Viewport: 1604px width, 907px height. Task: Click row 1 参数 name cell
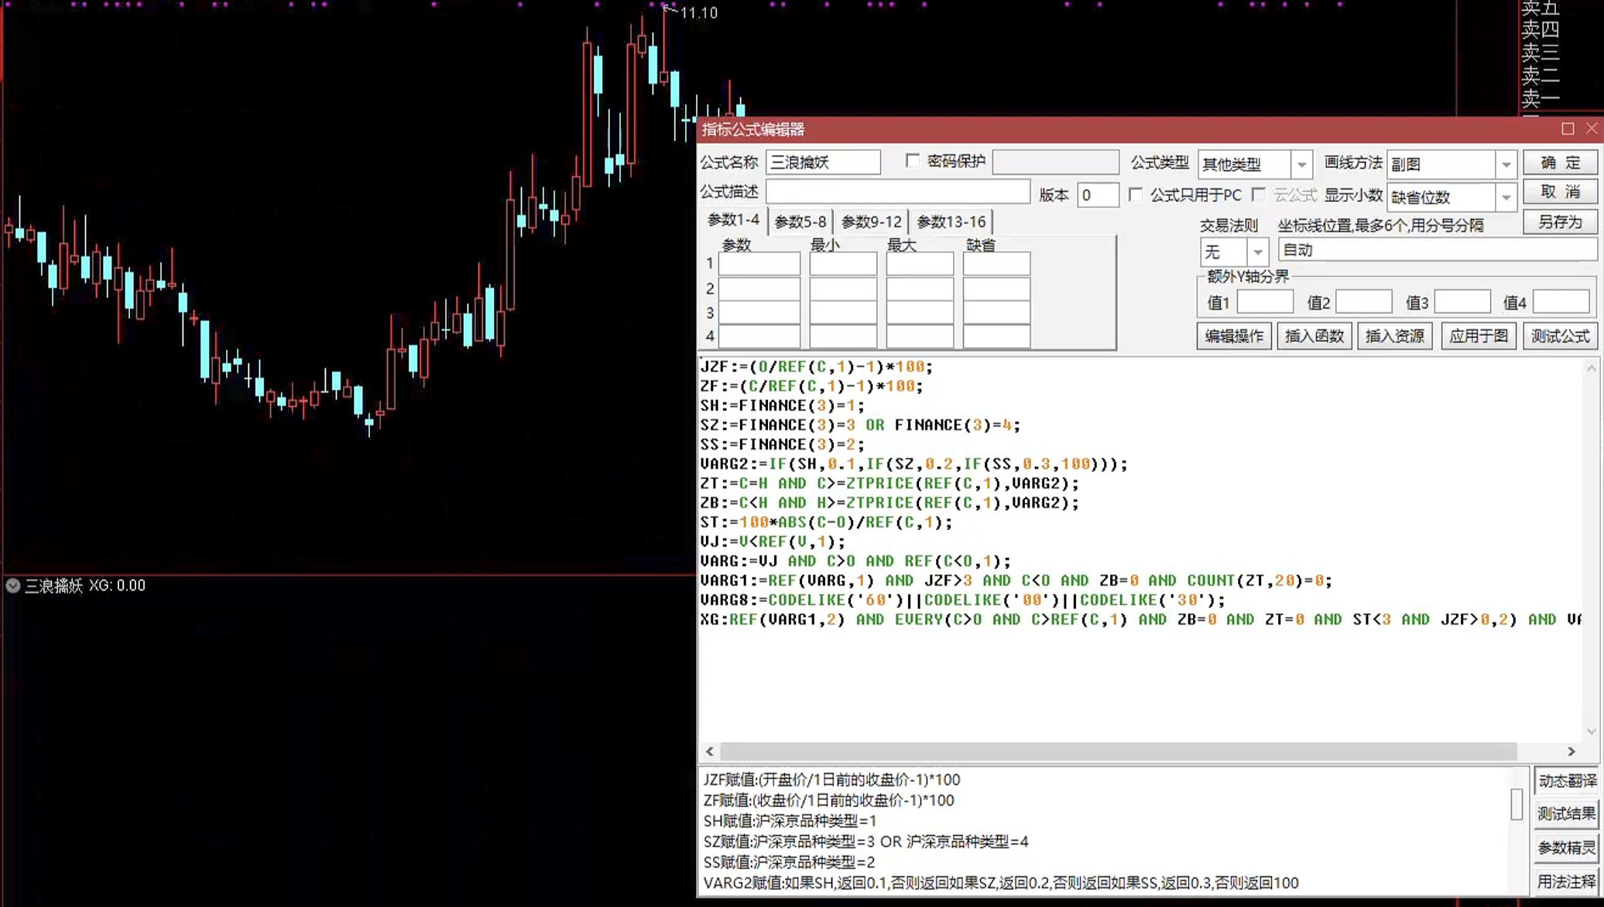click(759, 264)
